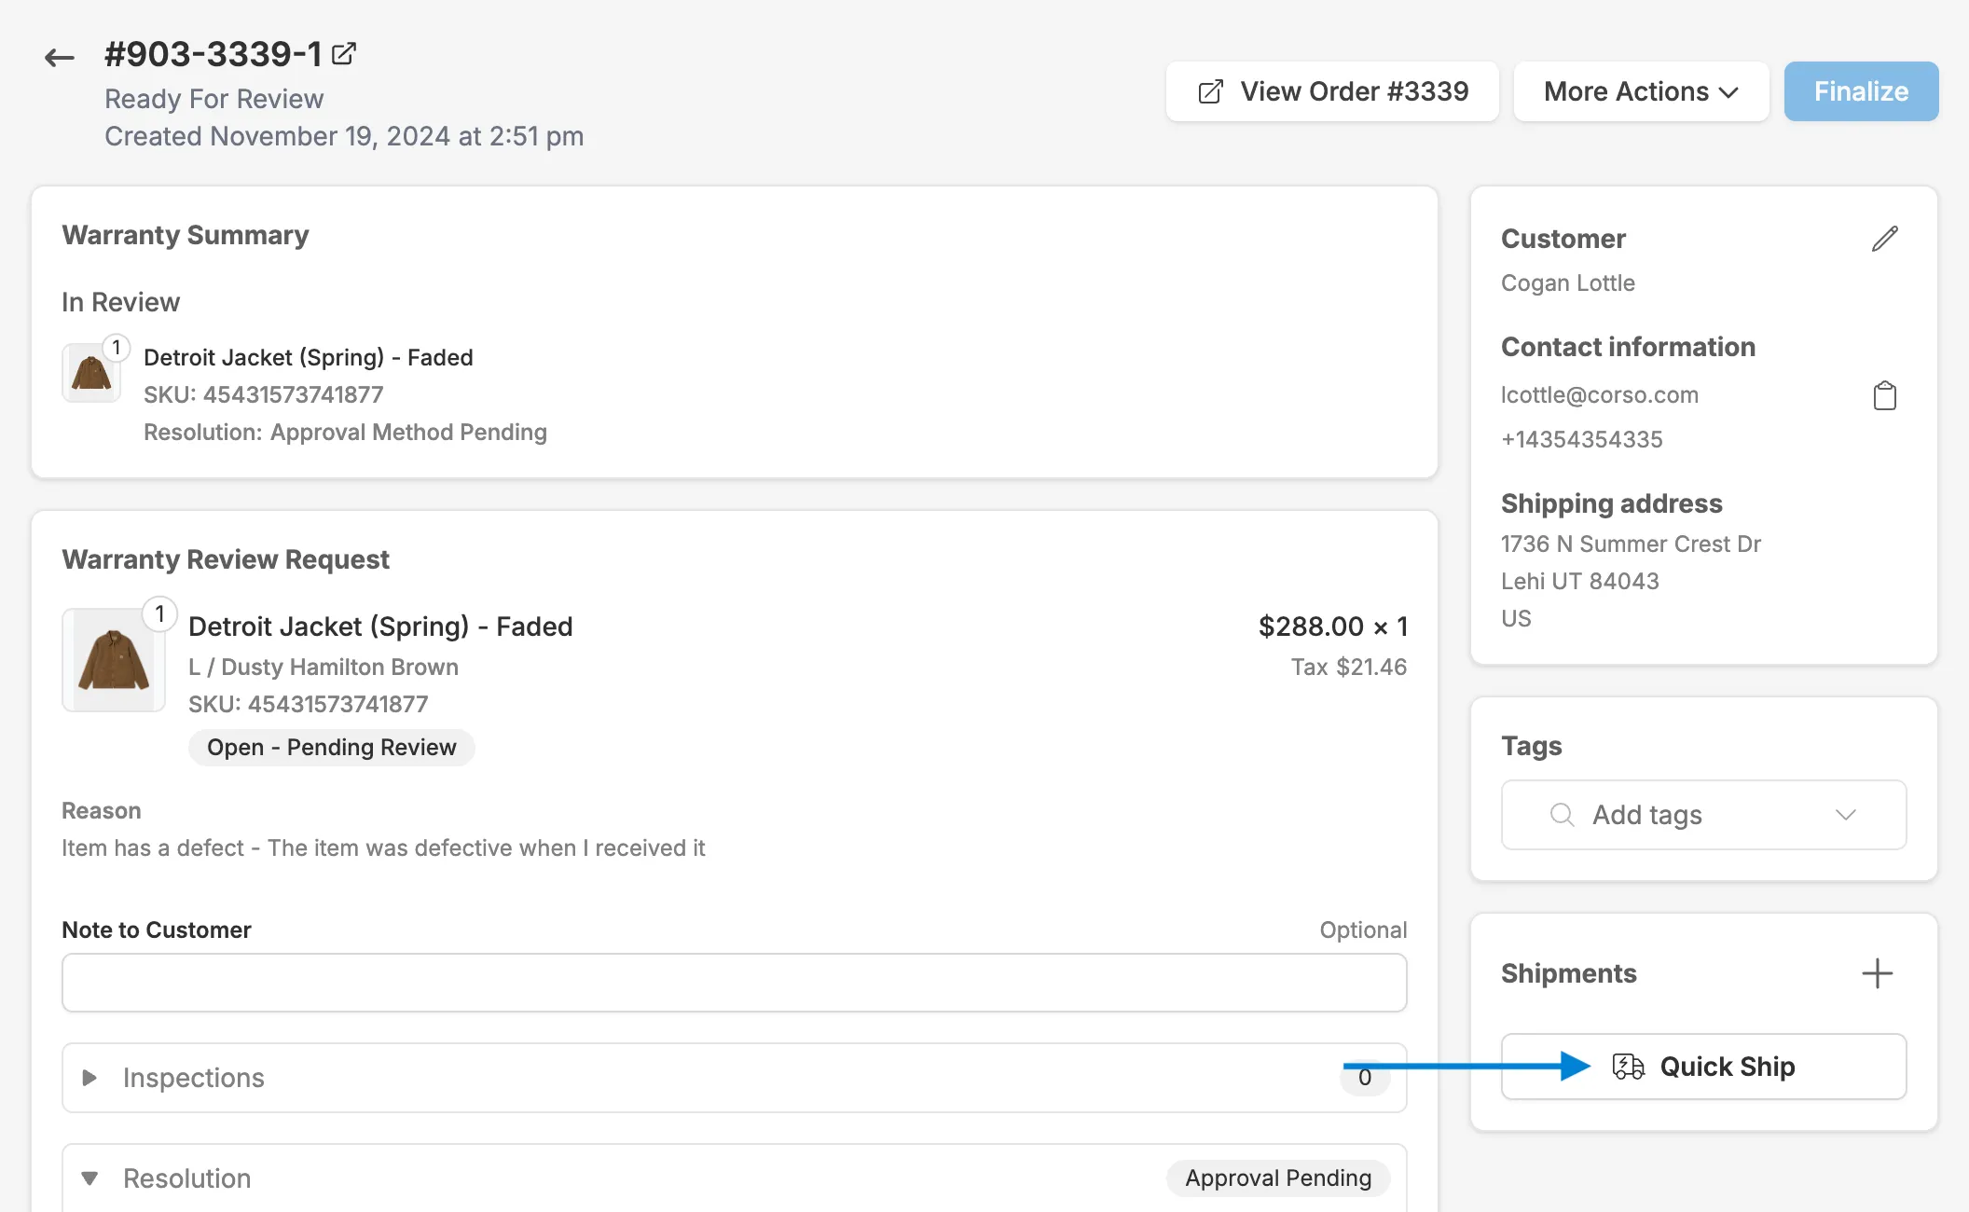Click the plus icon in Shipments
The height and width of the screenshot is (1212, 1969).
[x=1877, y=973]
